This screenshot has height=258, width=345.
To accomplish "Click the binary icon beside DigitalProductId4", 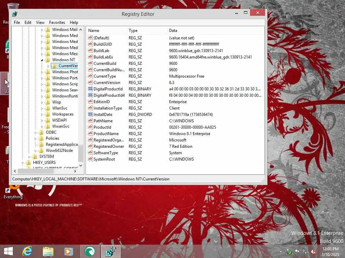I will [90, 95].
